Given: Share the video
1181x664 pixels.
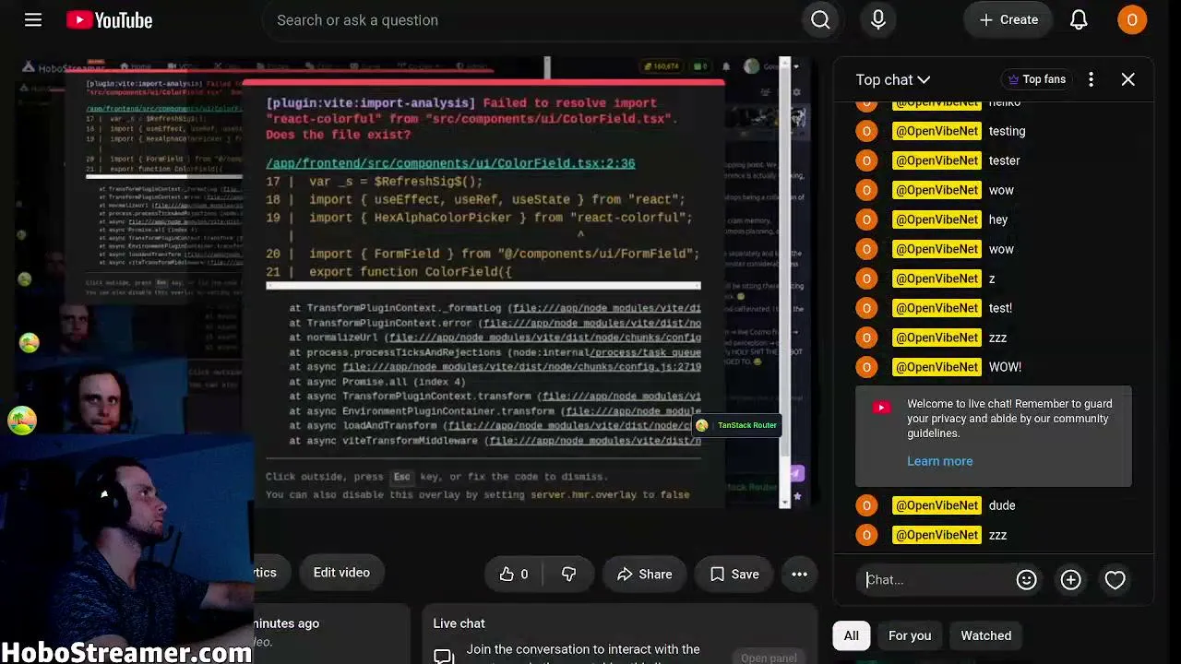Looking at the screenshot, I should pyautogui.click(x=644, y=574).
